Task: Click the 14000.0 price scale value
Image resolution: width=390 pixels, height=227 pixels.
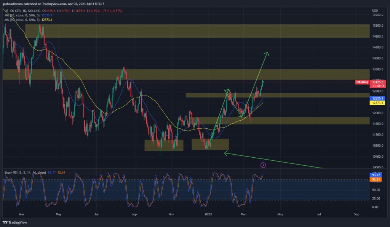Action: (x=377, y=58)
